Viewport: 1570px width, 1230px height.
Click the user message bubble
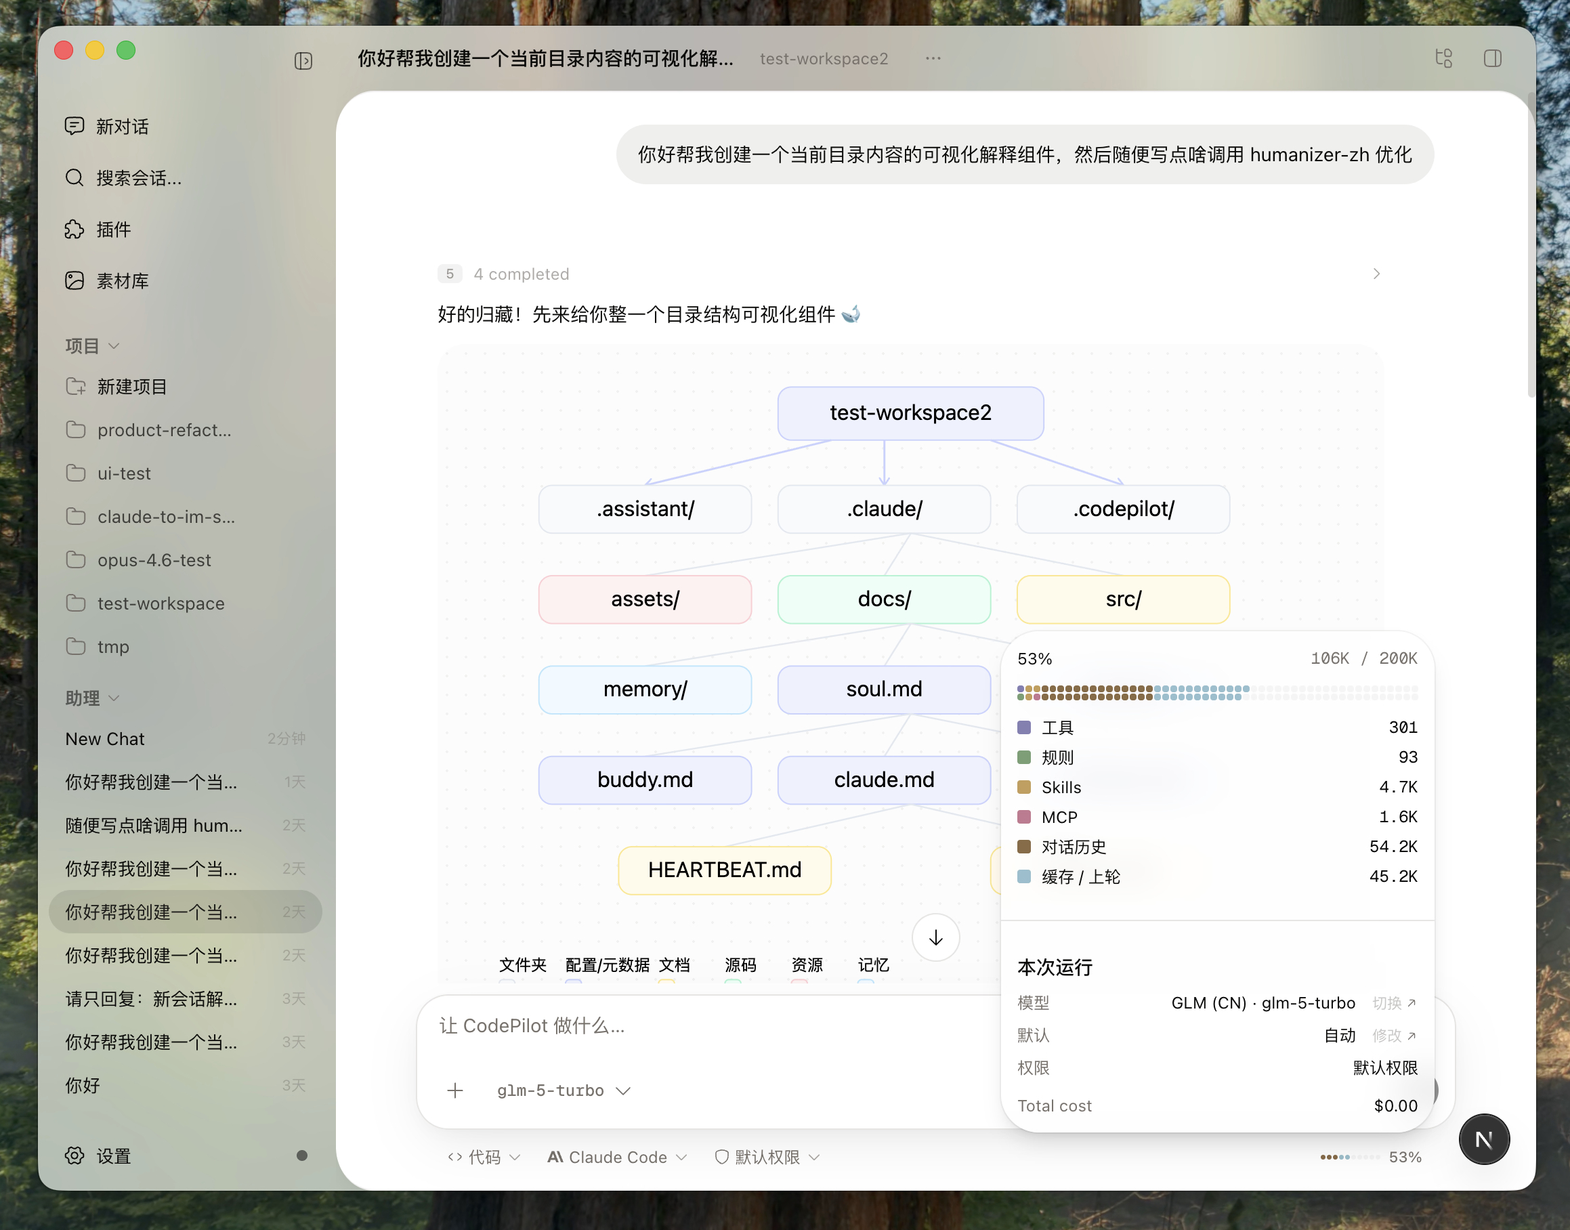pyautogui.click(x=1024, y=154)
